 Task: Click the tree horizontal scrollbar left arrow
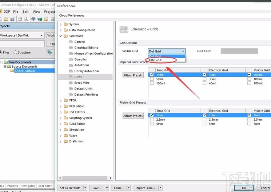60,178
